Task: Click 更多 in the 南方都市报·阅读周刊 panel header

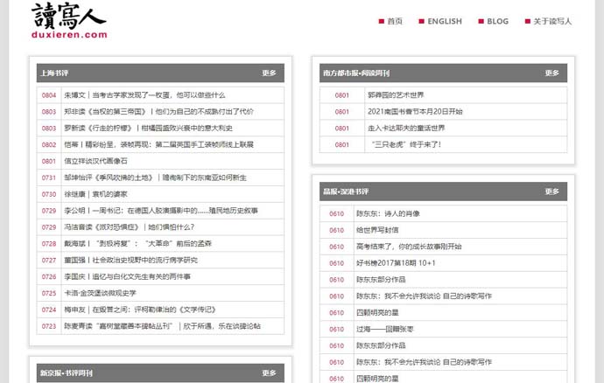Action: pos(551,73)
